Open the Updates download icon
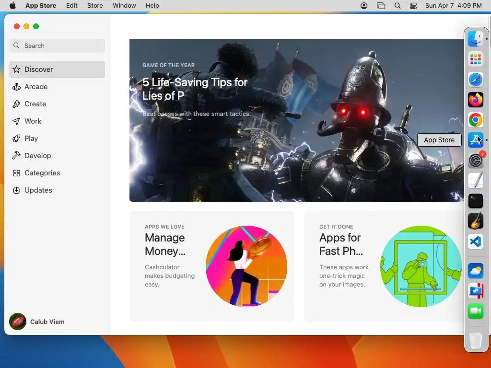 [16, 190]
